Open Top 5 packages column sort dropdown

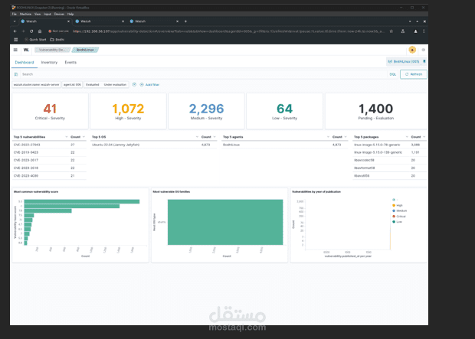click(407, 137)
